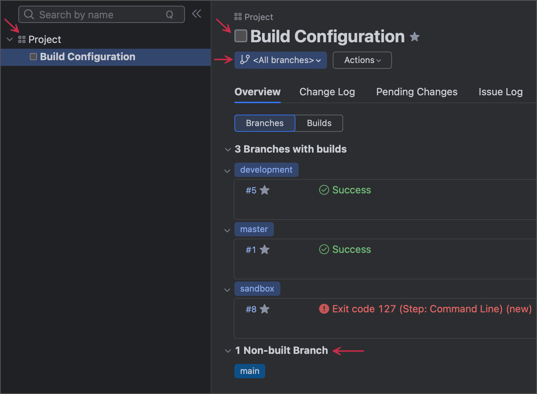The width and height of the screenshot is (537, 394).
Task: Collapse the 1 Non-built Branch section
Action: [227, 351]
